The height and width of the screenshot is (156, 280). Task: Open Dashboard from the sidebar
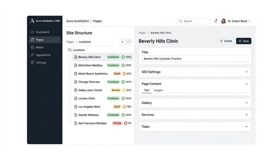[x=45, y=32]
